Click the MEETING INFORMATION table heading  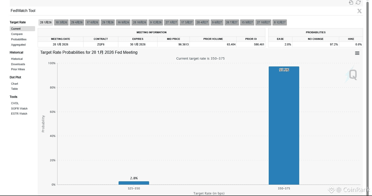[151, 32]
